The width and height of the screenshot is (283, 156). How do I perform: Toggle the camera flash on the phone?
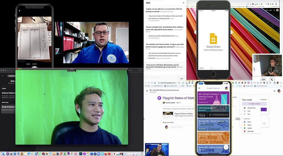[19, 11]
